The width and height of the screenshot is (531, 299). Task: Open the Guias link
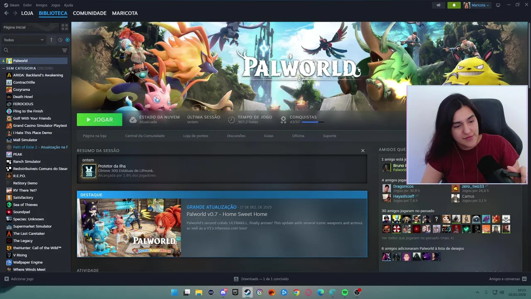coord(269,136)
